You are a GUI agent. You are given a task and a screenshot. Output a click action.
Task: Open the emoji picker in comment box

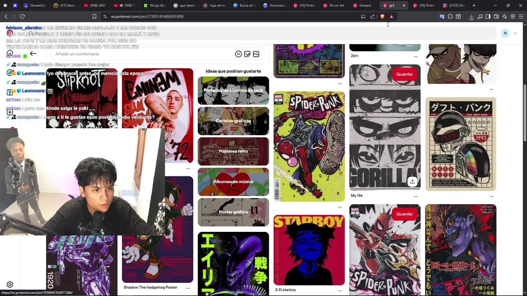click(238, 54)
